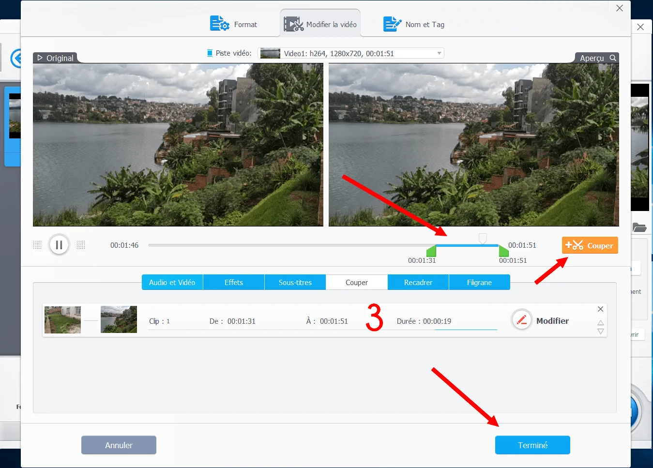Open the Nom et Tag tab
This screenshot has height=468, width=653.
click(414, 24)
